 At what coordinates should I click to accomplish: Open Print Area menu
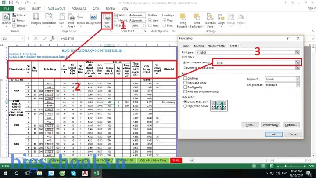pyautogui.click(x=71, y=20)
